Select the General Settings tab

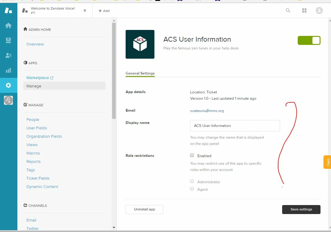coord(140,73)
